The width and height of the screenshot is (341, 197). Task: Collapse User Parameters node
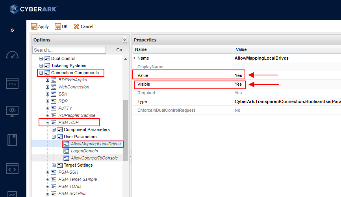(x=54, y=137)
